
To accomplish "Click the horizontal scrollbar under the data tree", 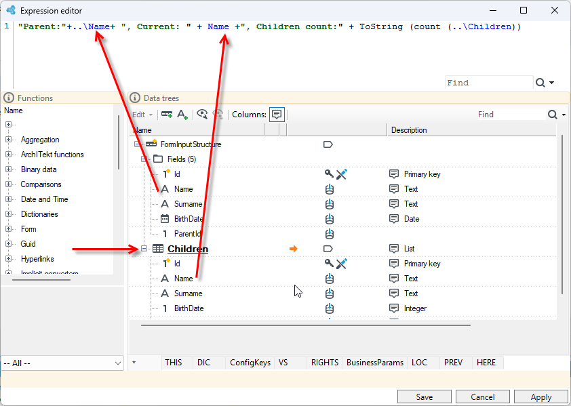I will click(306, 325).
